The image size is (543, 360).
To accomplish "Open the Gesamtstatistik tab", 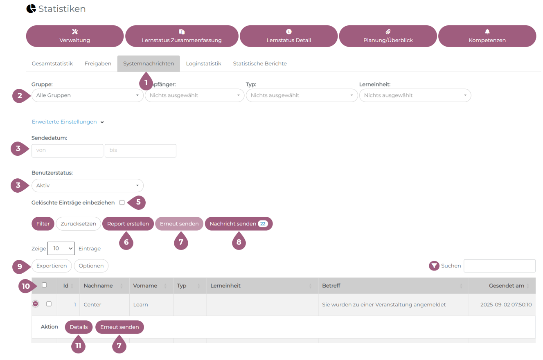I will pos(52,64).
